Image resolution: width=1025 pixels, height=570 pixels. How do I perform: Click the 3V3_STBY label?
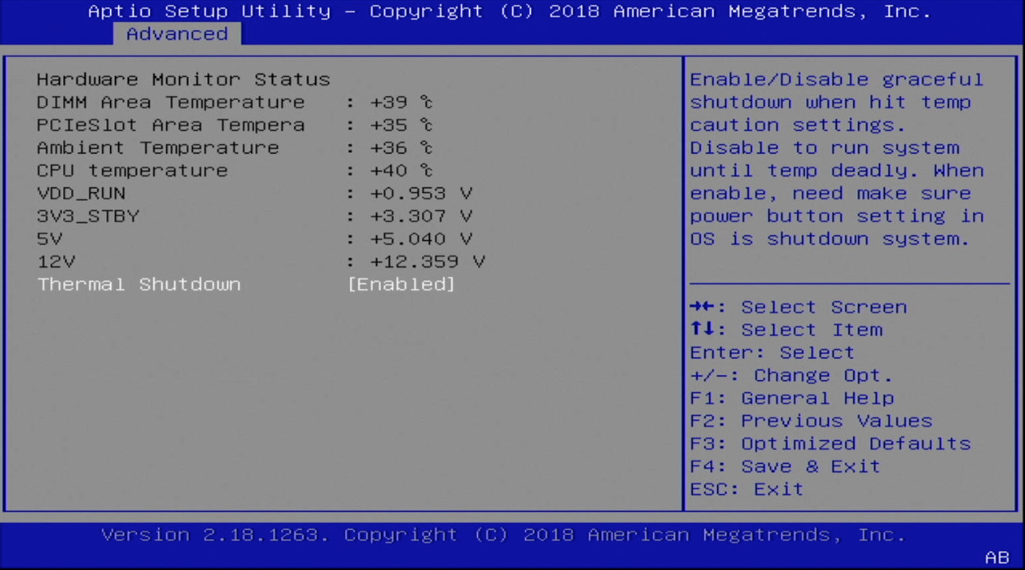[x=87, y=217]
